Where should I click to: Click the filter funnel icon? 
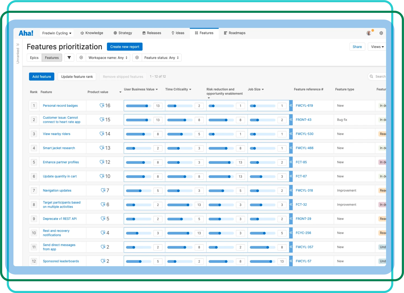coord(69,57)
